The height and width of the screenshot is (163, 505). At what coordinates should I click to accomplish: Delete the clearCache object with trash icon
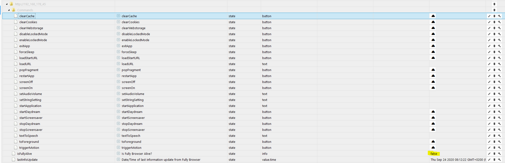(494, 16)
